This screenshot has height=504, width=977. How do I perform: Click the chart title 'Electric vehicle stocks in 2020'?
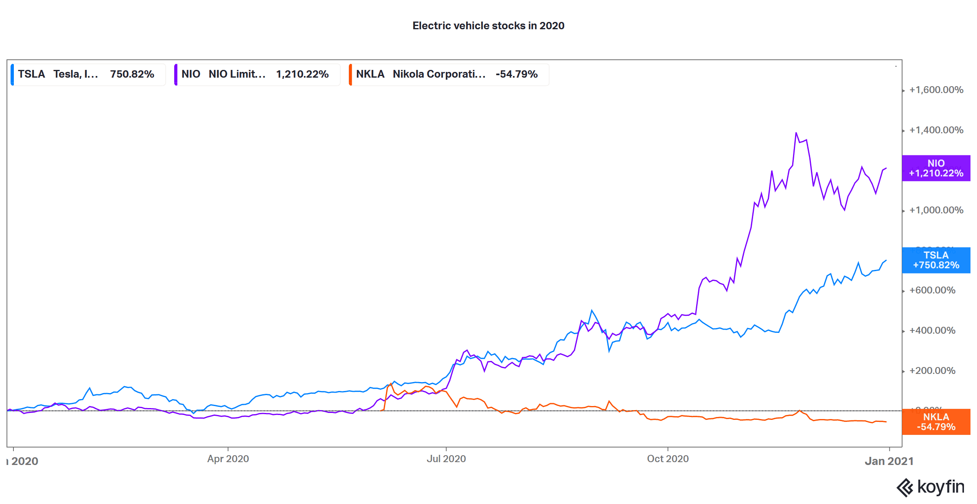[x=488, y=26]
